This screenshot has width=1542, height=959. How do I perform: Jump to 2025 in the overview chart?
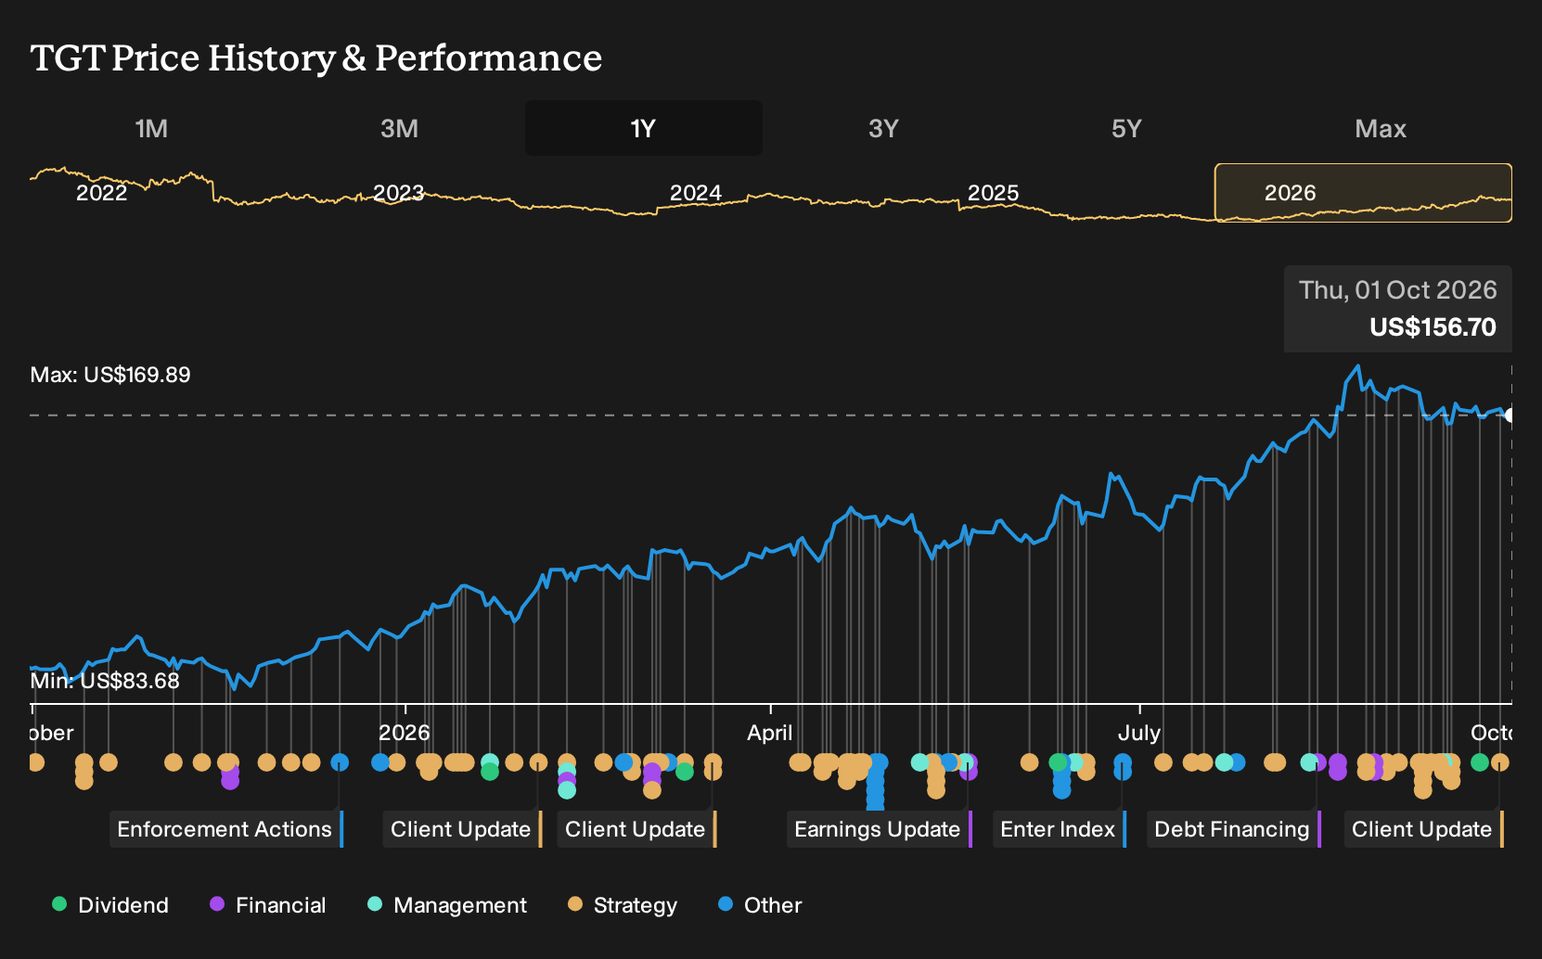click(x=993, y=193)
